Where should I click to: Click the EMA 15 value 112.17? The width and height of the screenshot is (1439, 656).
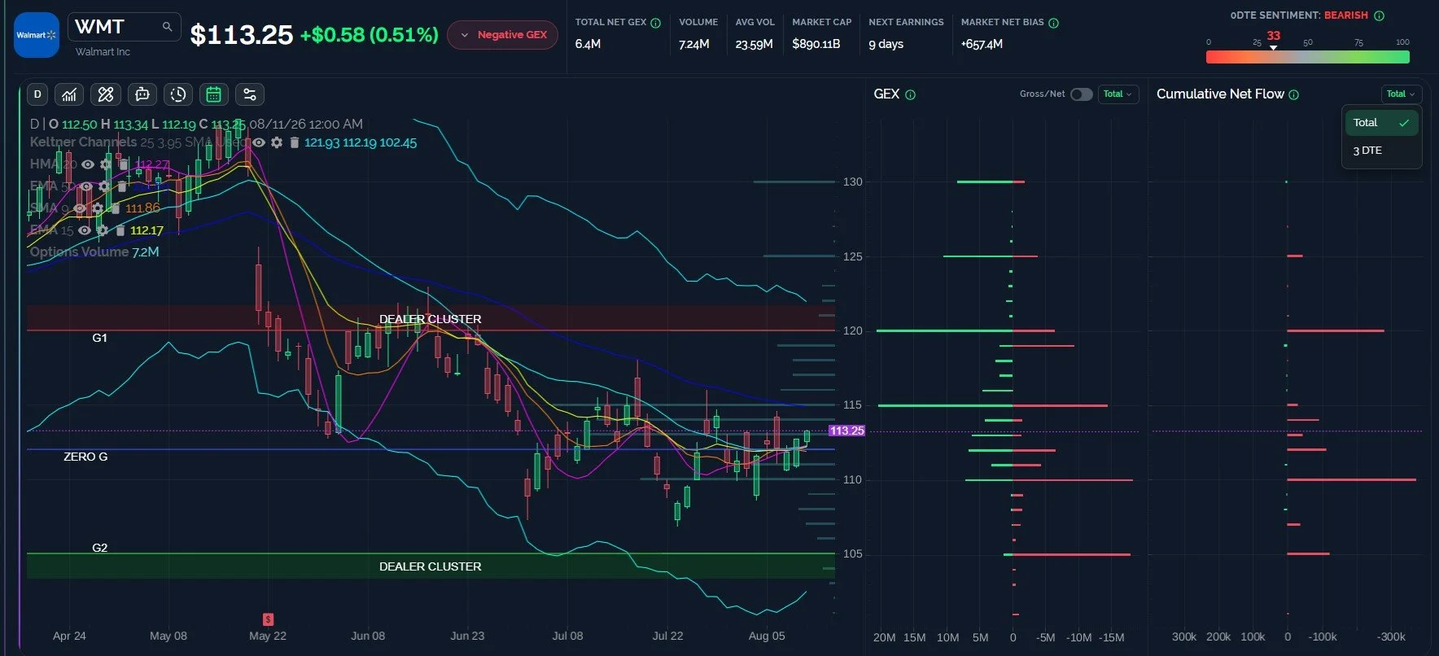click(147, 230)
